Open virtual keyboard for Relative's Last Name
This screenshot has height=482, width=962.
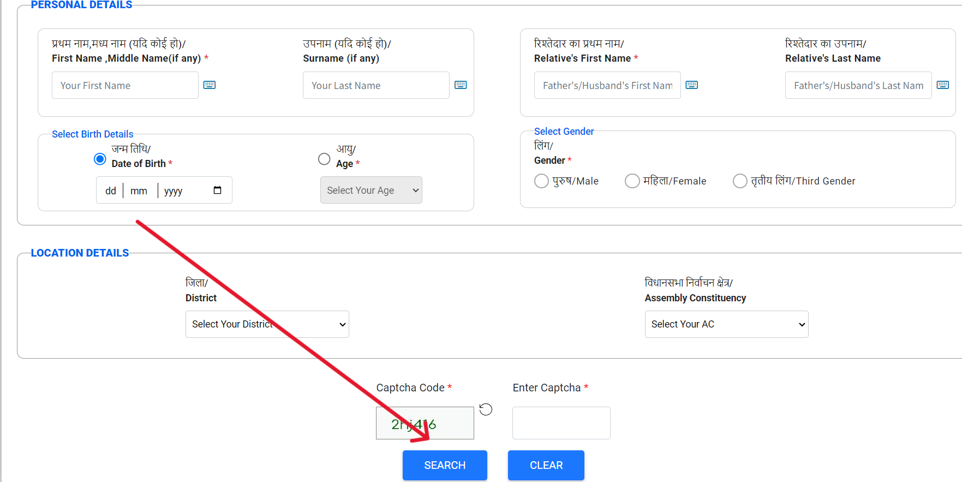[x=942, y=85]
